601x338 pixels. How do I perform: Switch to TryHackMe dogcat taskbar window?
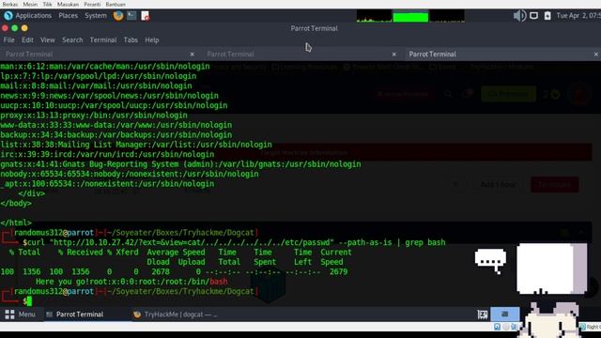pos(176,315)
